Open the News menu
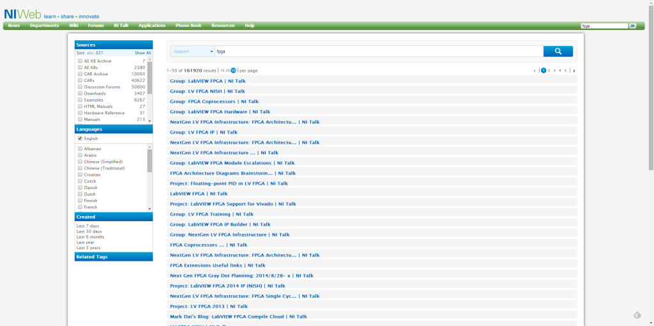The width and height of the screenshot is (654, 326). [14, 26]
